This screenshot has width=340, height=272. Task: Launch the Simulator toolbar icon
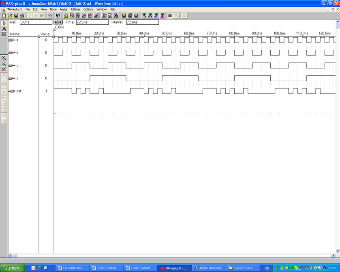tap(84, 16)
